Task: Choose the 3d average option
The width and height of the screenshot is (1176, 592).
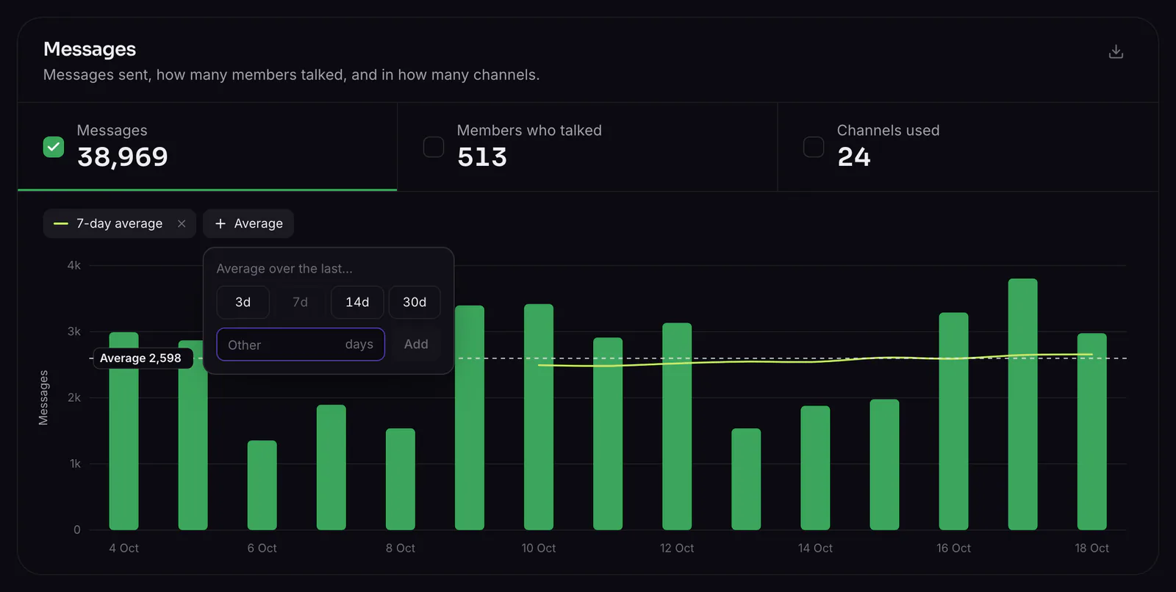Action: point(243,302)
